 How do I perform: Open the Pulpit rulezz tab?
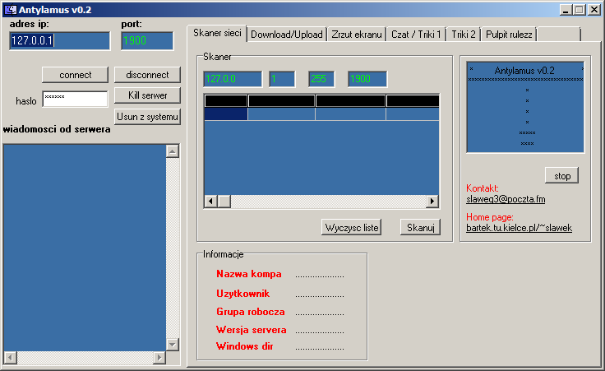tap(510, 35)
